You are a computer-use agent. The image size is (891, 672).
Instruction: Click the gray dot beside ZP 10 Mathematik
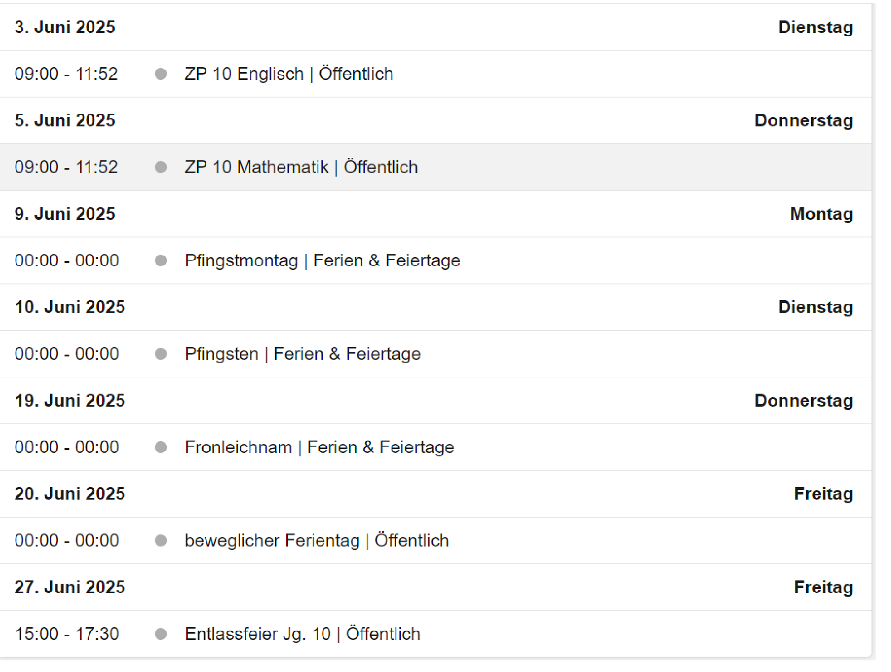pos(161,167)
